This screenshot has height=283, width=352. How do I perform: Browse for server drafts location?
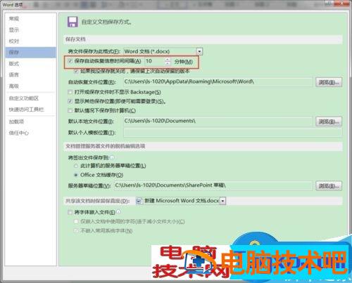(329, 186)
